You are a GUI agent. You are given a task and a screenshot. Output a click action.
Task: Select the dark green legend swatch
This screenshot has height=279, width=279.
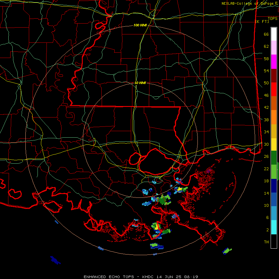[x=274, y=158]
